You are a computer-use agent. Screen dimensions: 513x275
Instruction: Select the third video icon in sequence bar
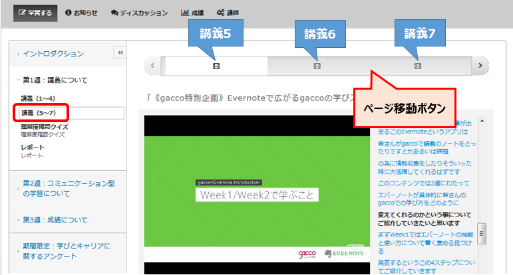click(418, 66)
